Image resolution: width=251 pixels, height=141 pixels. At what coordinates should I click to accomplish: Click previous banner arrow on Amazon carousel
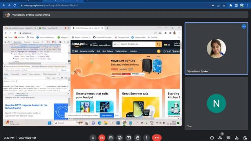pyautogui.click(x=76, y=71)
